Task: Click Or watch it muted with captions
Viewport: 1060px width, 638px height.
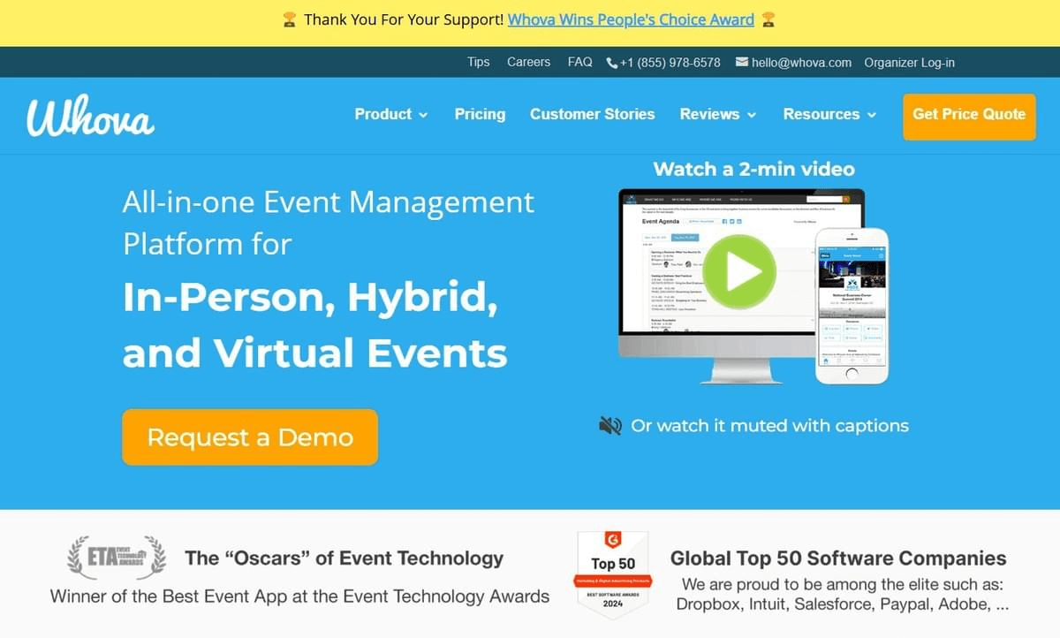Action: click(769, 426)
